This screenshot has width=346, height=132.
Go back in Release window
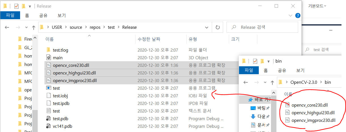point(7,27)
